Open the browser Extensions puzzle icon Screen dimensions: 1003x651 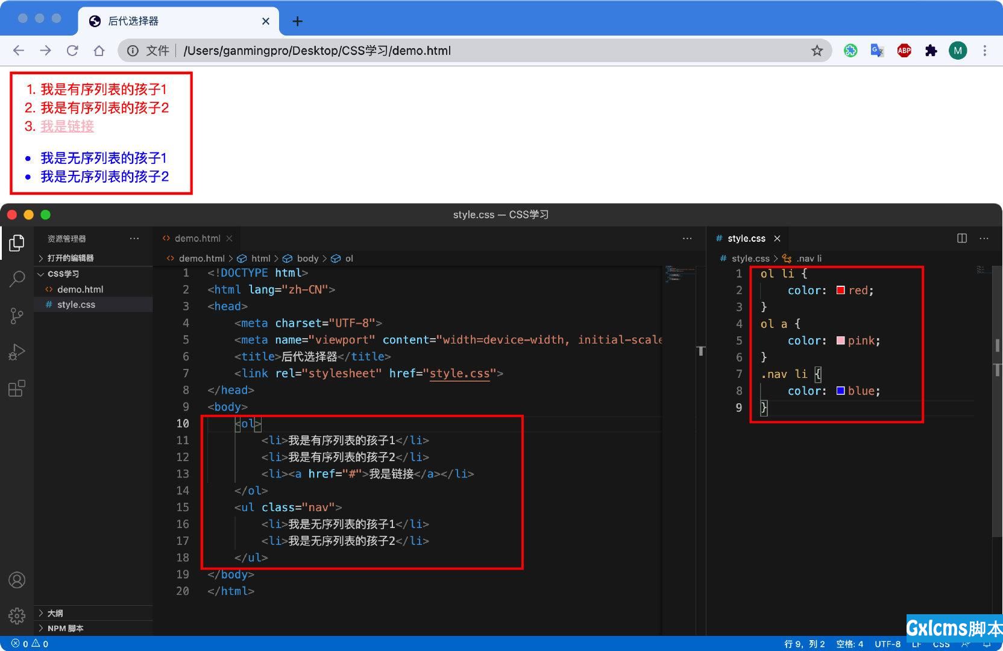[931, 51]
